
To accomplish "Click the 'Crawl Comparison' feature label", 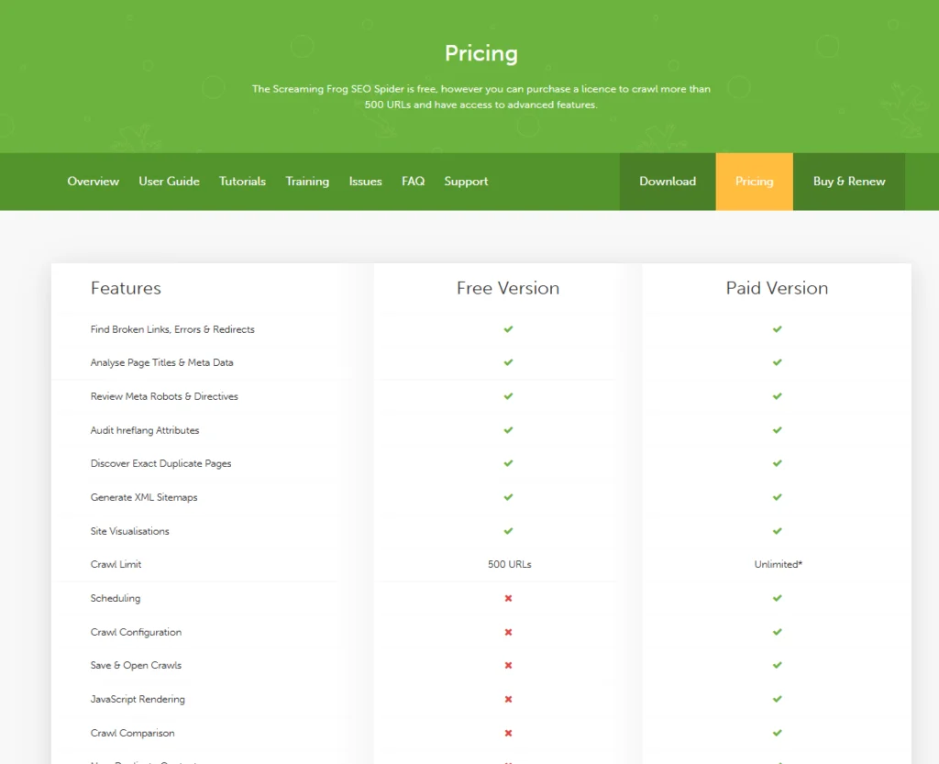I will point(132,733).
